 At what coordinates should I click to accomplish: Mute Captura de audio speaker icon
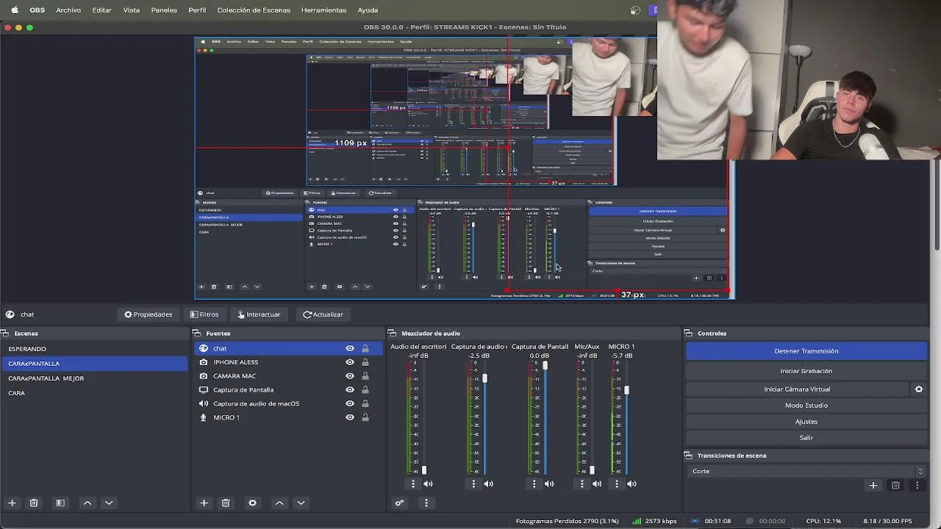coord(488,483)
